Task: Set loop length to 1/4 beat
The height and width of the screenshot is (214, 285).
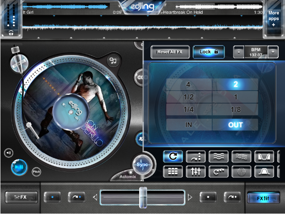Action: click(189, 109)
